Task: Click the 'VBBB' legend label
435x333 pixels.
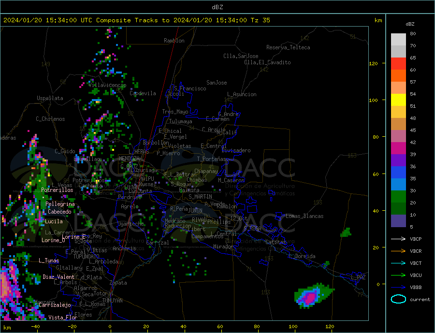Action: pyautogui.click(x=416, y=287)
